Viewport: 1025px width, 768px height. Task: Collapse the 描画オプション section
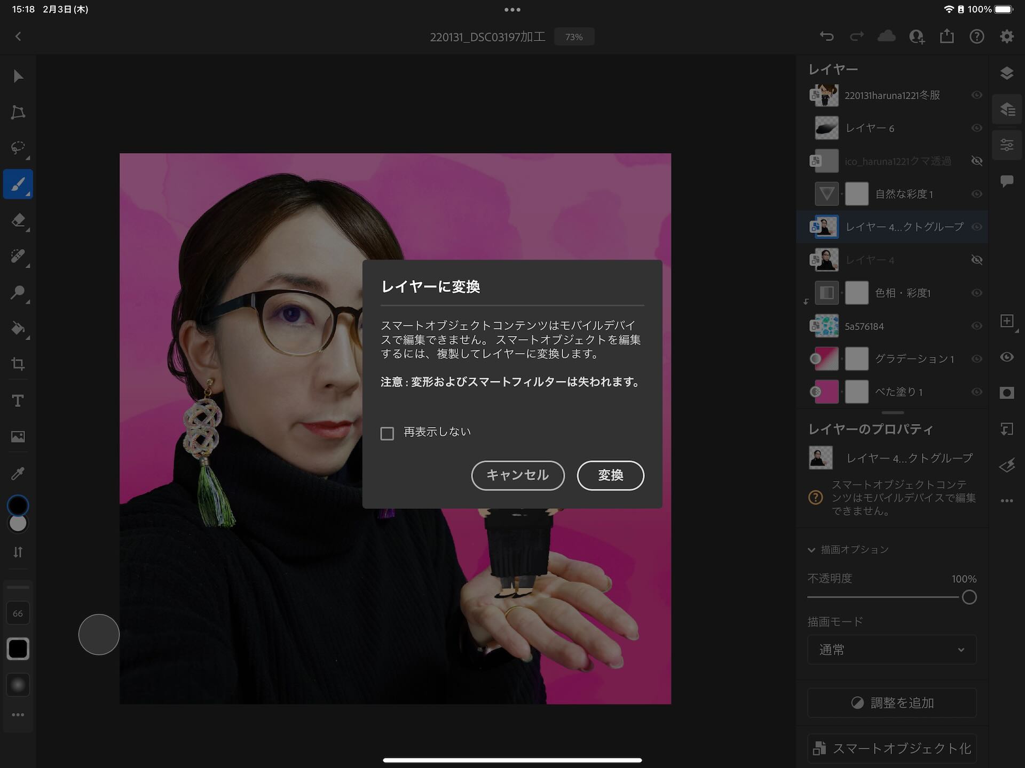(811, 549)
